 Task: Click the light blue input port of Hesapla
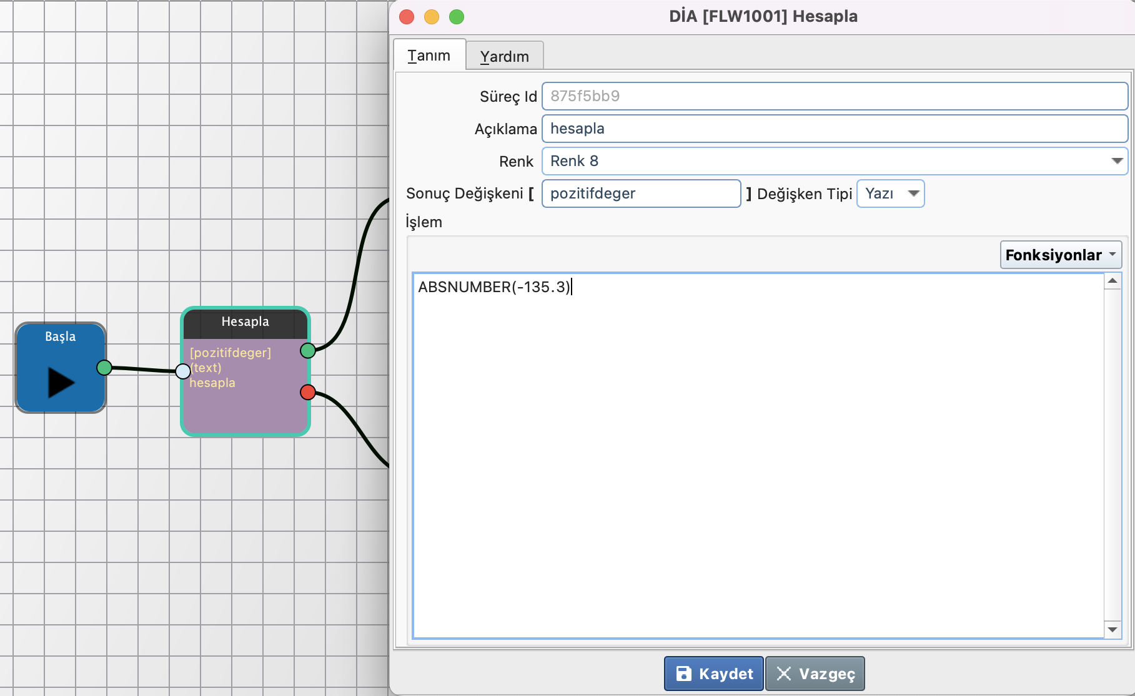tap(182, 371)
